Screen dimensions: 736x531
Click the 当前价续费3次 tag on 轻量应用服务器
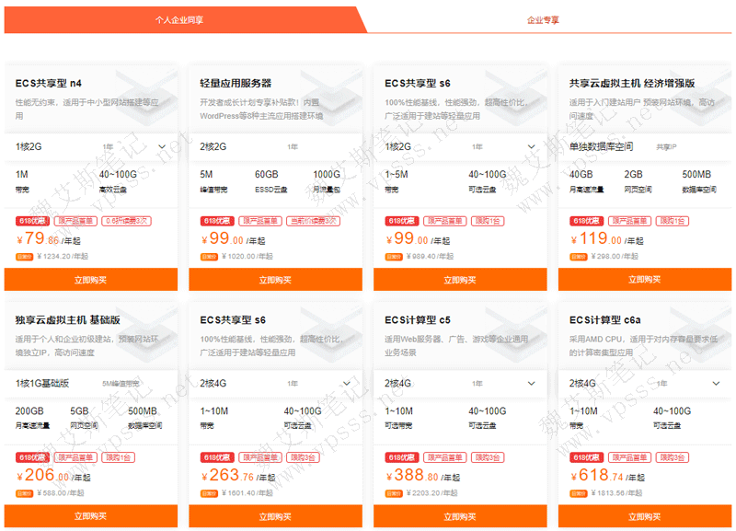[312, 221]
